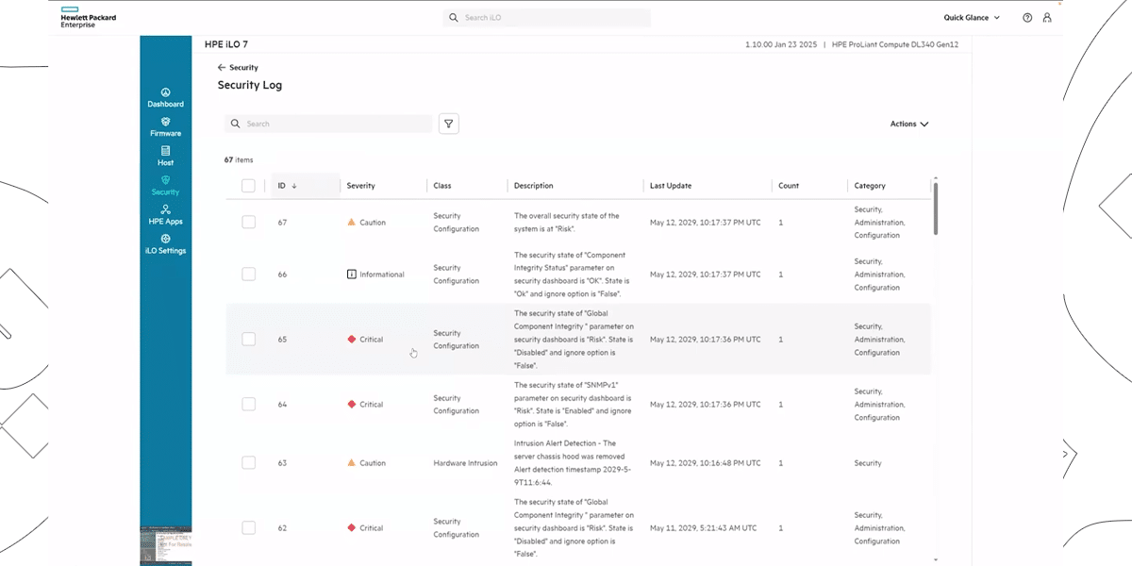The height and width of the screenshot is (566, 1132).
Task: Open the Host sidebar item
Action: pos(165,156)
